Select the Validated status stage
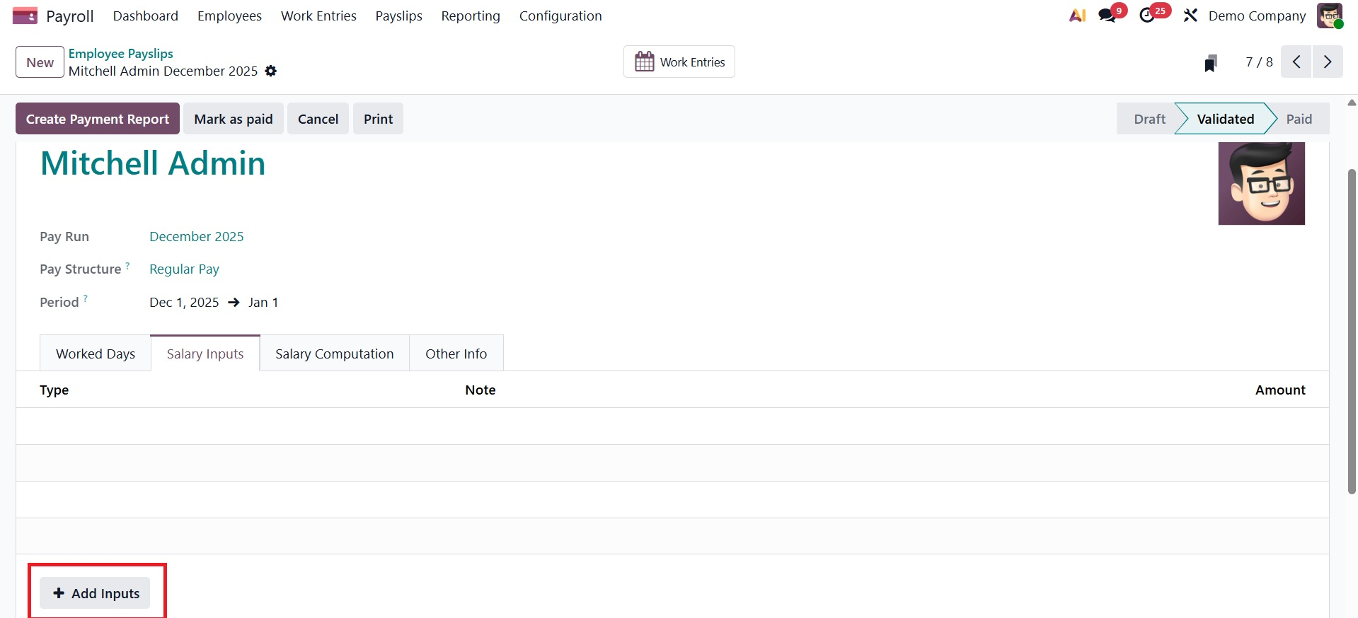 pyautogui.click(x=1225, y=119)
